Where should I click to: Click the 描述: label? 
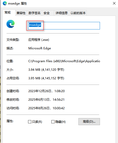(x=10, y=48)
